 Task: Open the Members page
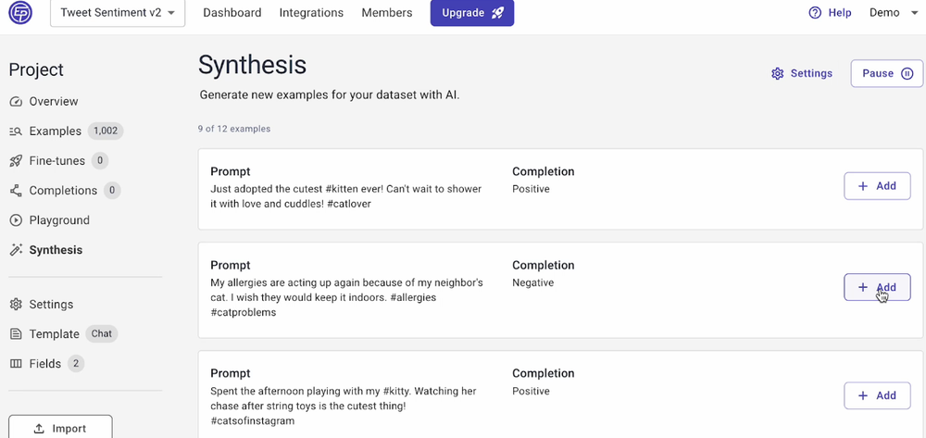point(387,13)
